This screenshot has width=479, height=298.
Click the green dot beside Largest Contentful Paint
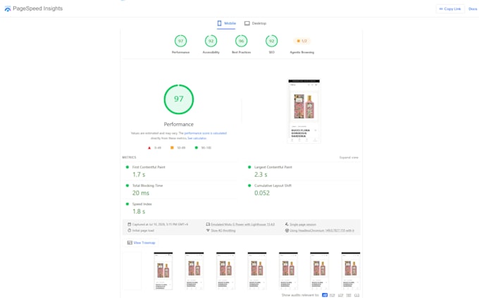249,167
